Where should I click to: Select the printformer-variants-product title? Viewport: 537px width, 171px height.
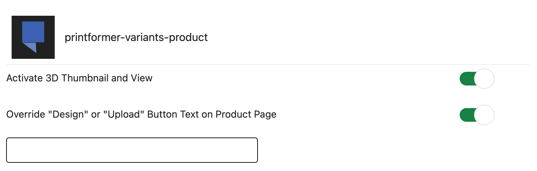point(136,37)
